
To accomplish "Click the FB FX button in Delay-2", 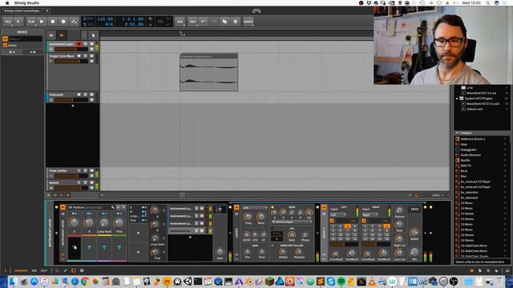I will [x=414, y=210].
